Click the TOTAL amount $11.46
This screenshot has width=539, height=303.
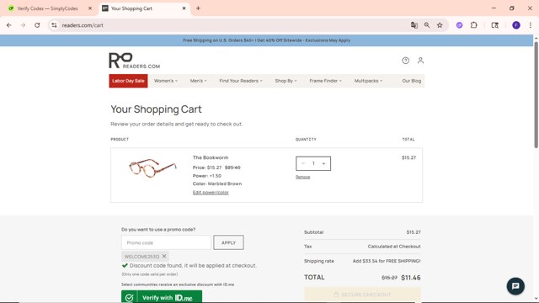411,278
